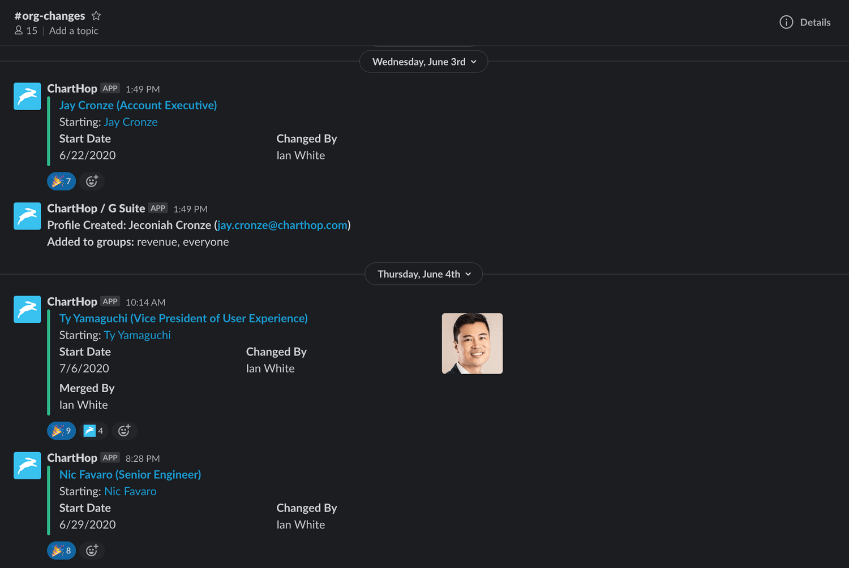Open the ChartHop app avatar on Jay Cronze's message

click(27, 96)
